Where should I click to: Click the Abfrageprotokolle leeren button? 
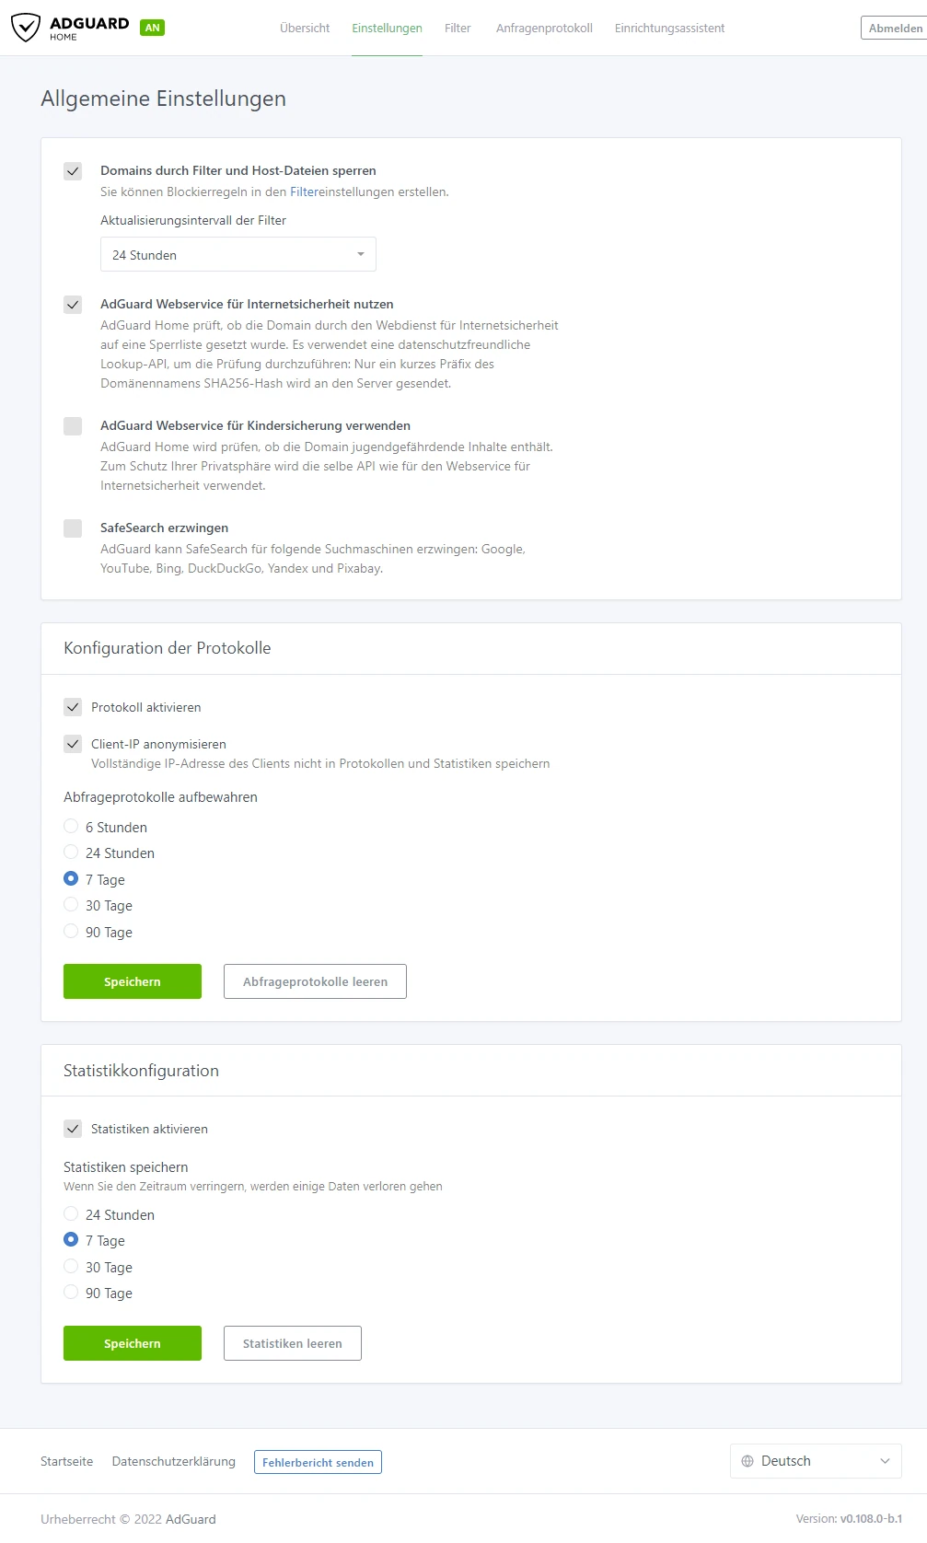pyautogui.click(x=315, y=981)
